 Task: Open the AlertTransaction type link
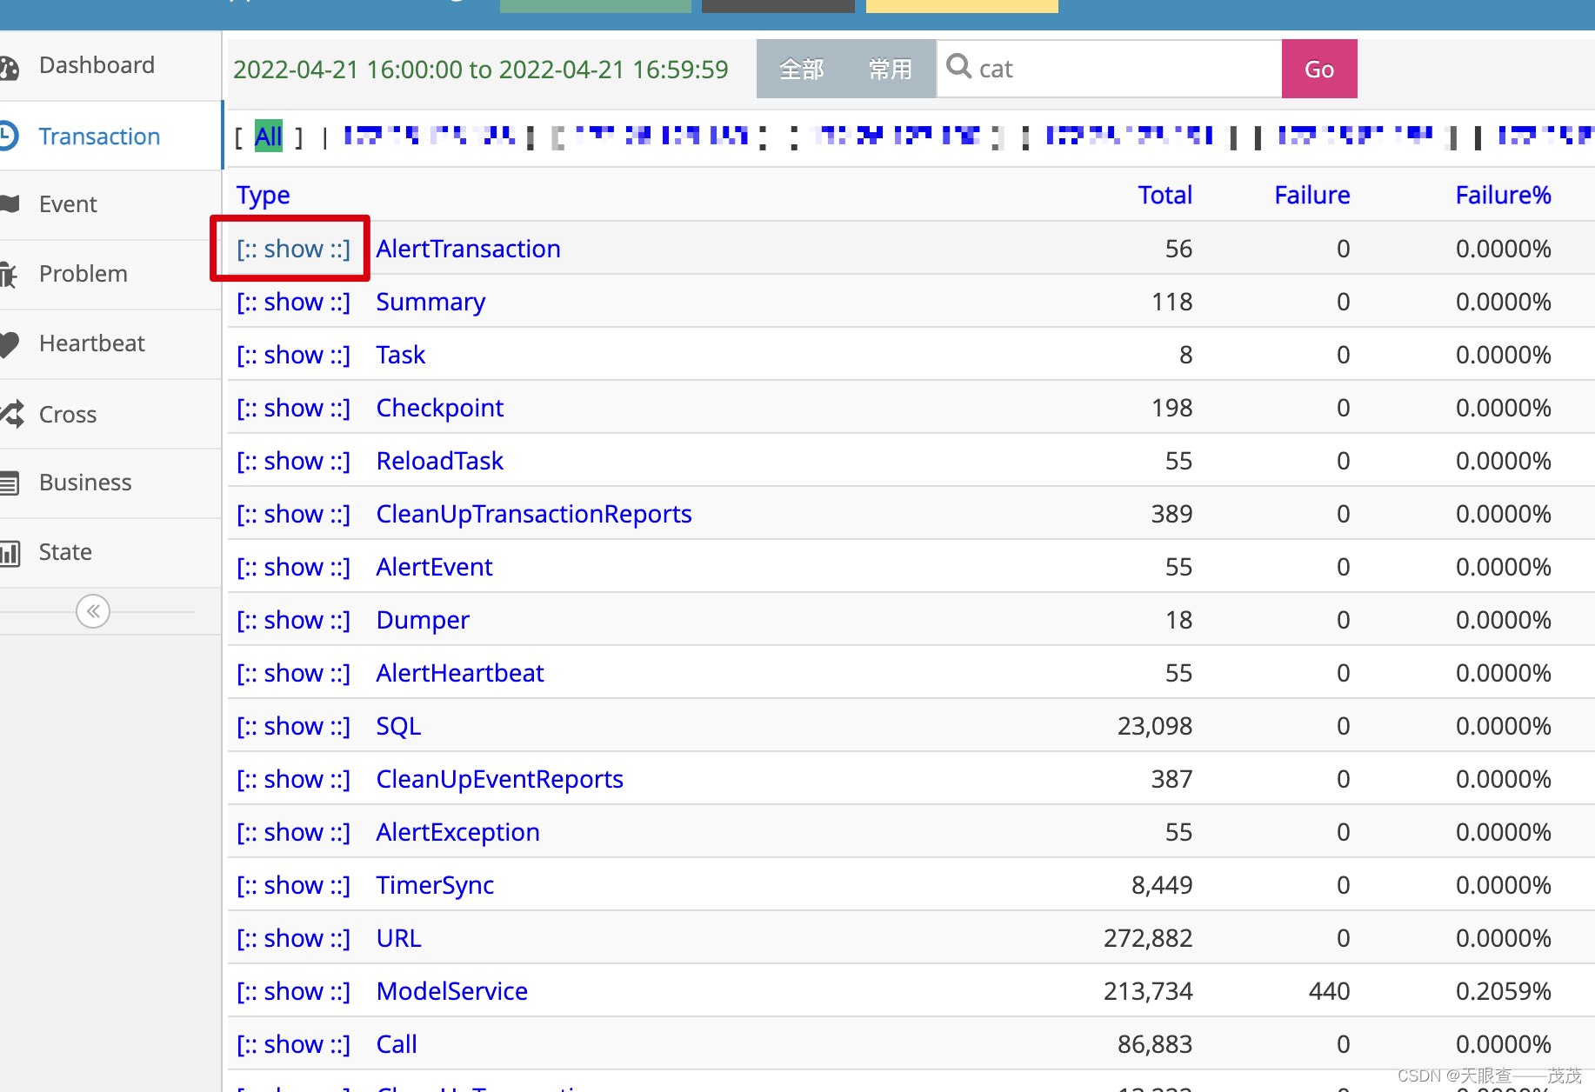click(468, 249)
